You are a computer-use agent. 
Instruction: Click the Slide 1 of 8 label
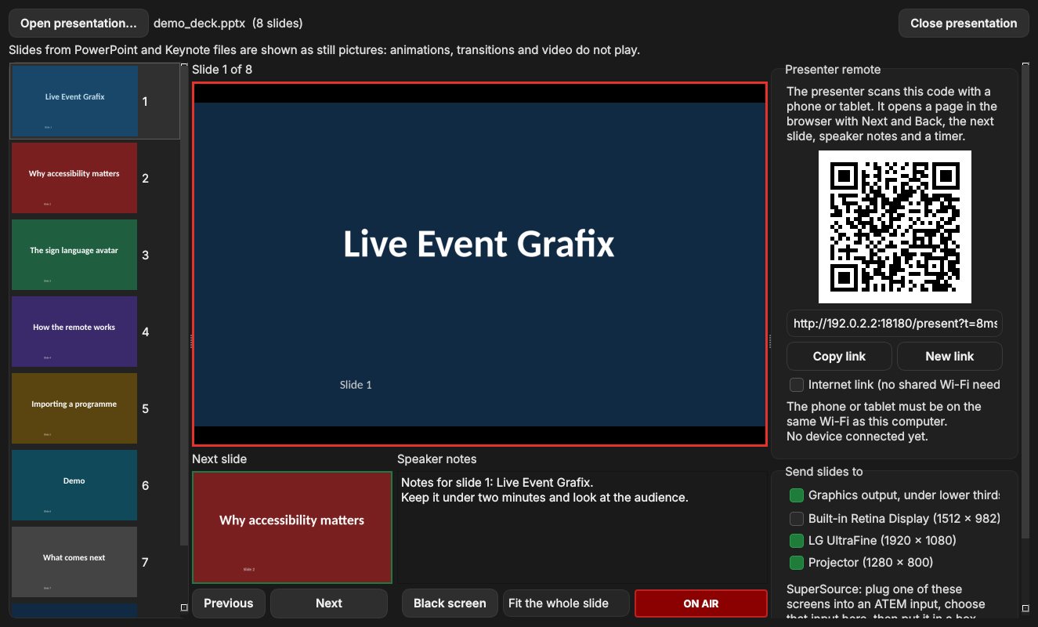tap(222, 69)
